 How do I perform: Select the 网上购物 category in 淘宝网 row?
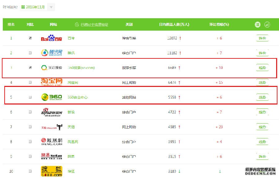tap(129, 83)
